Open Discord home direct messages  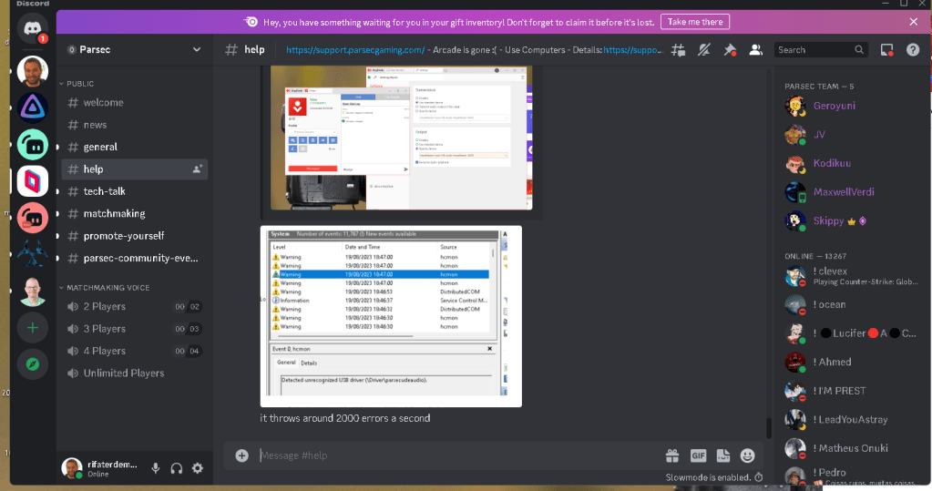32,27
